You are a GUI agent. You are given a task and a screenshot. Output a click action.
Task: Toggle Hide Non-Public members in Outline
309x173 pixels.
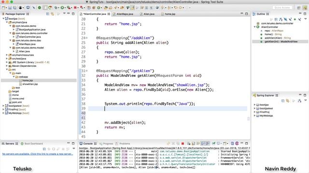click(295, 19)
